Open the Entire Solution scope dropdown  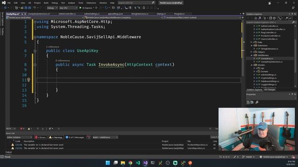[x=20, y=137]
